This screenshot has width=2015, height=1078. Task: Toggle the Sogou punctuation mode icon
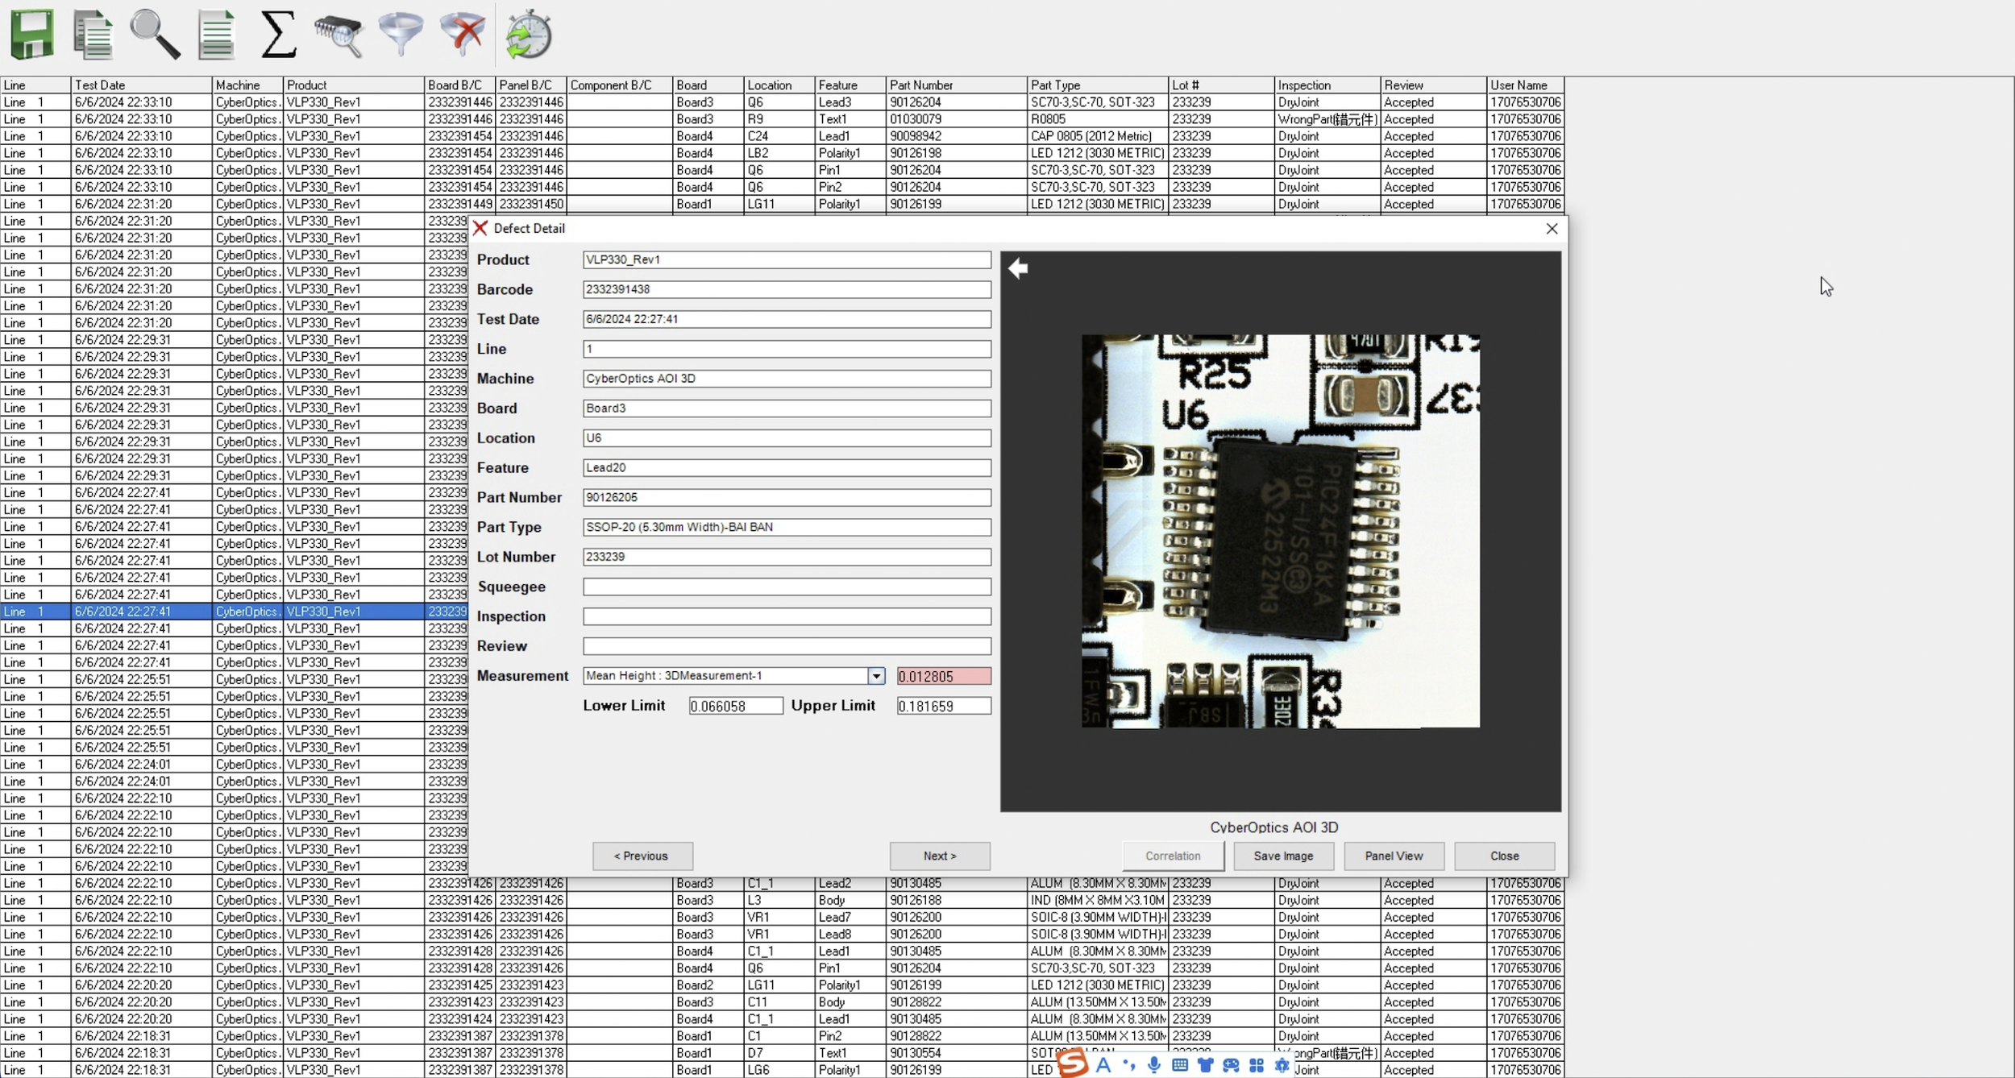click(1128, 1065)
